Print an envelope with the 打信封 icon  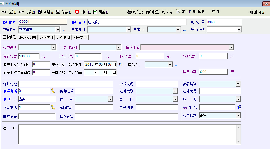coord(130,12)
